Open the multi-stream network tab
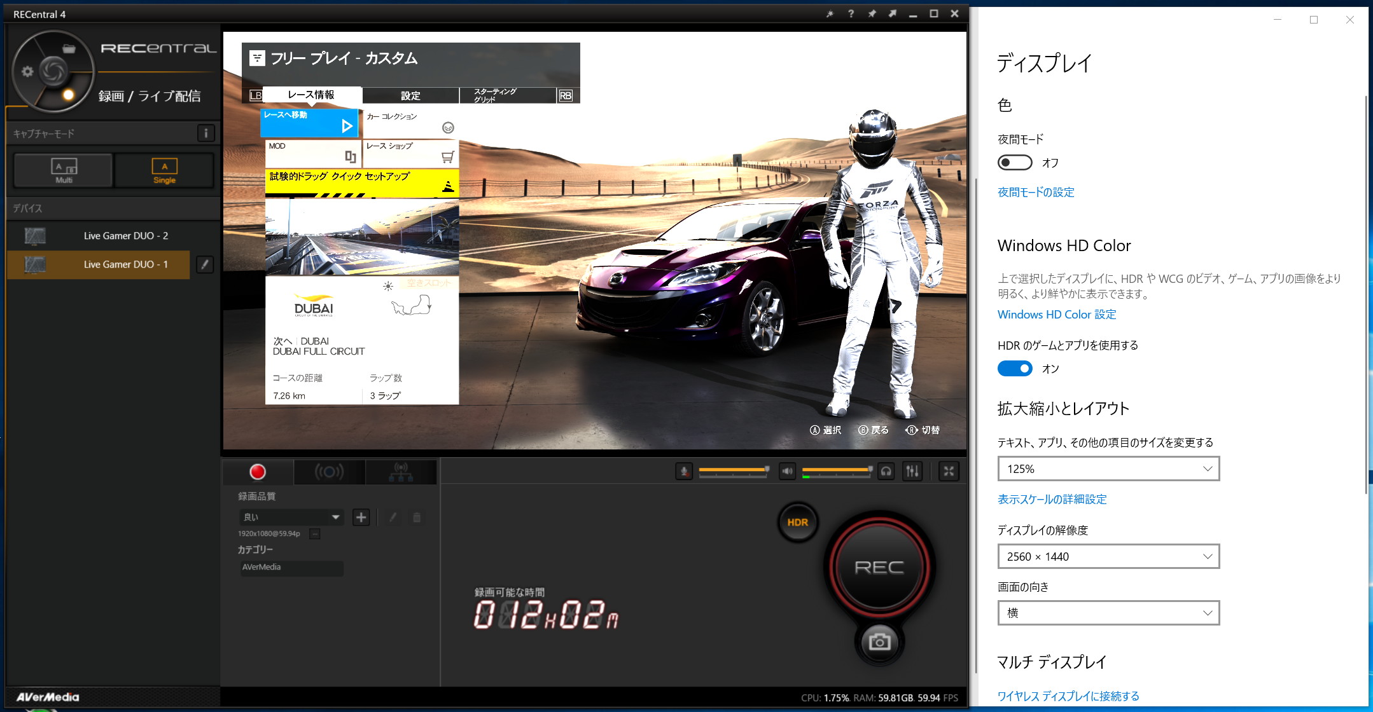 tap(401, 472)
